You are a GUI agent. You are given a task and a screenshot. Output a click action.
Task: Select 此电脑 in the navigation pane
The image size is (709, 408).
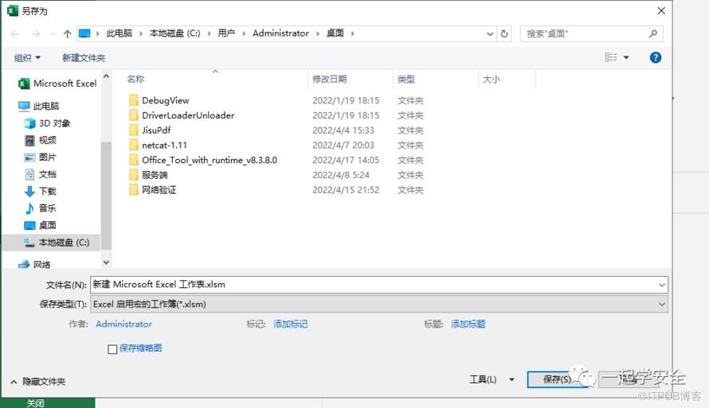[x=38, y=106]
